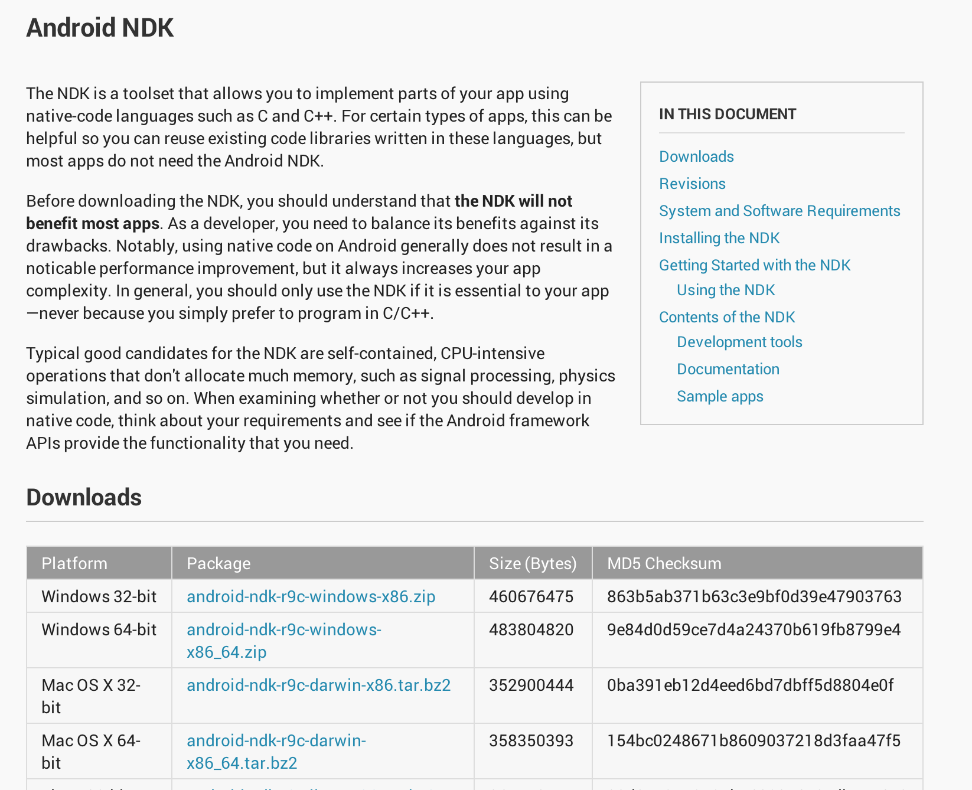Open System and Software Requirements link
Image resolution: width=972 pixels, height=790 pixels.
[x=779, y=211]
